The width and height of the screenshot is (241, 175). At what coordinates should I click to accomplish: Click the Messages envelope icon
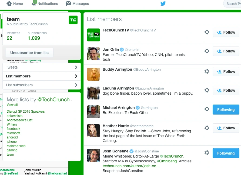[x=68, y=3]
